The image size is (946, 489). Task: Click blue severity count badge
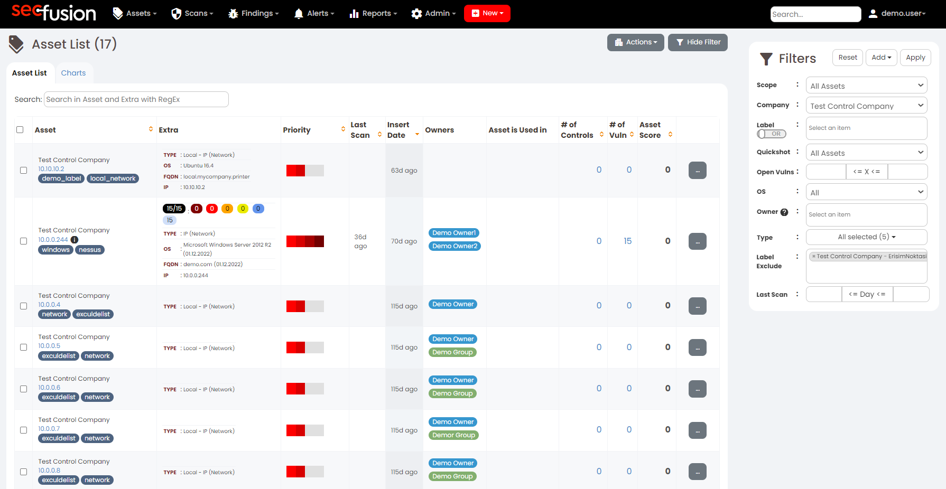tap(258, 209)
